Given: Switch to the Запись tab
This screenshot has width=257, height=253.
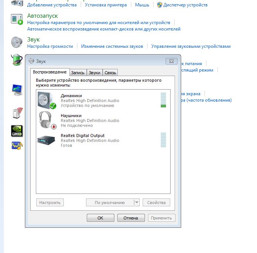Looking at the screenshot, I should (x=78, y=73).
